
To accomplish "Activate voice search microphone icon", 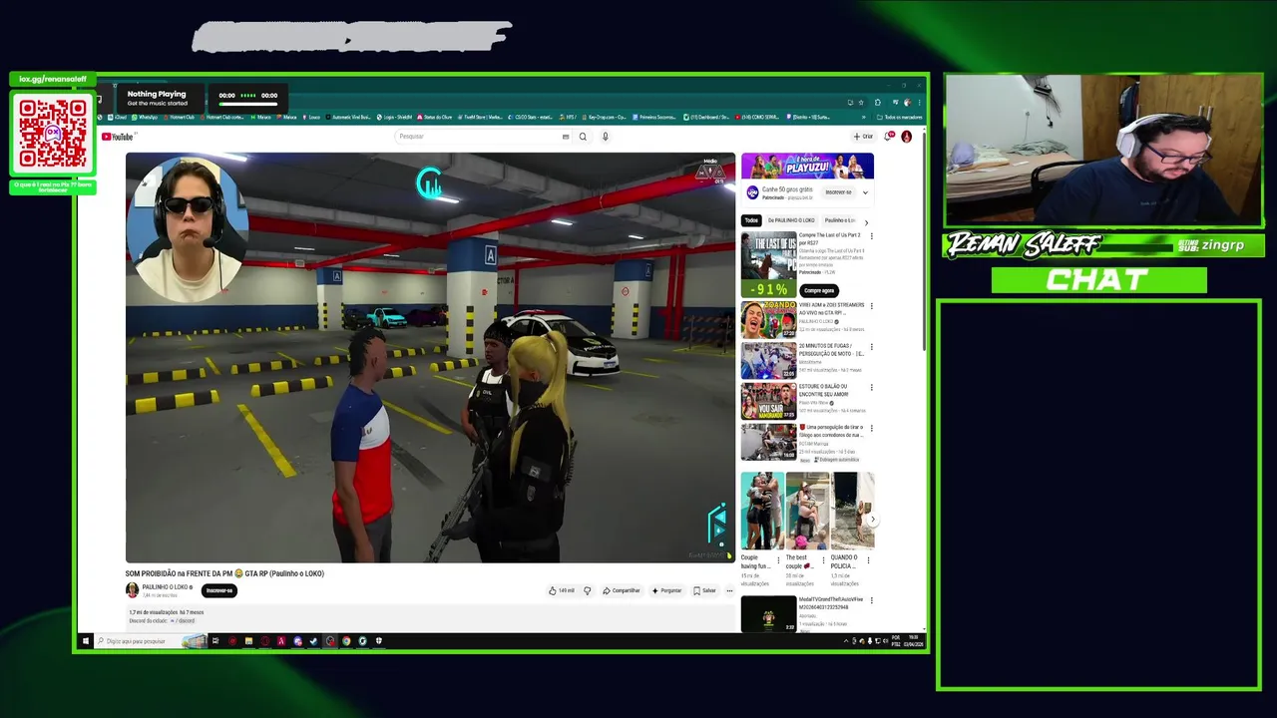I will pos(605,137).
